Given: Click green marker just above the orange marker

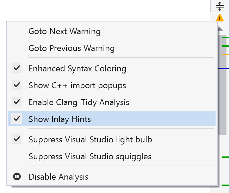Looking at the screenshot, I should 226,46.
